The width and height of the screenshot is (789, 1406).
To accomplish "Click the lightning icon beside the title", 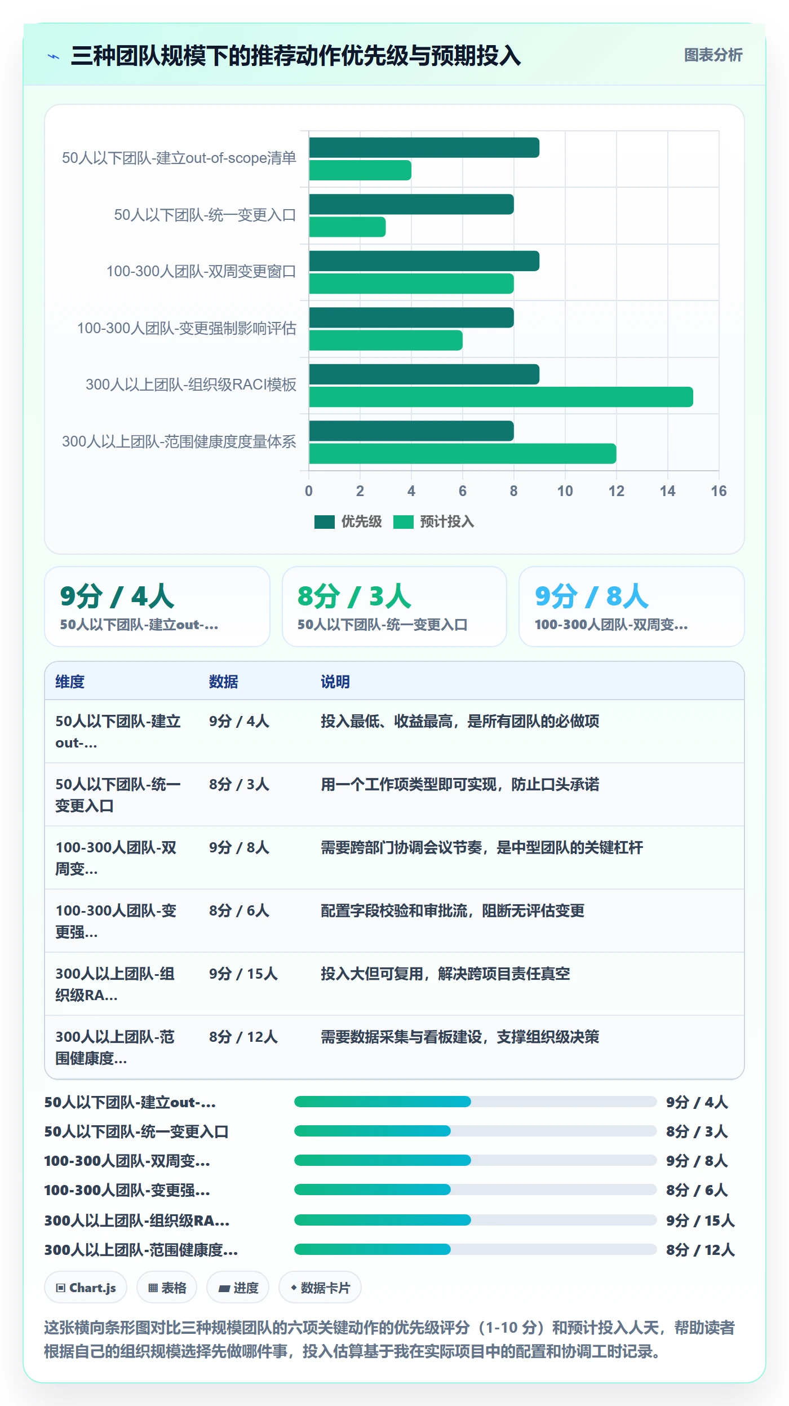I will [x=54, y=56].
